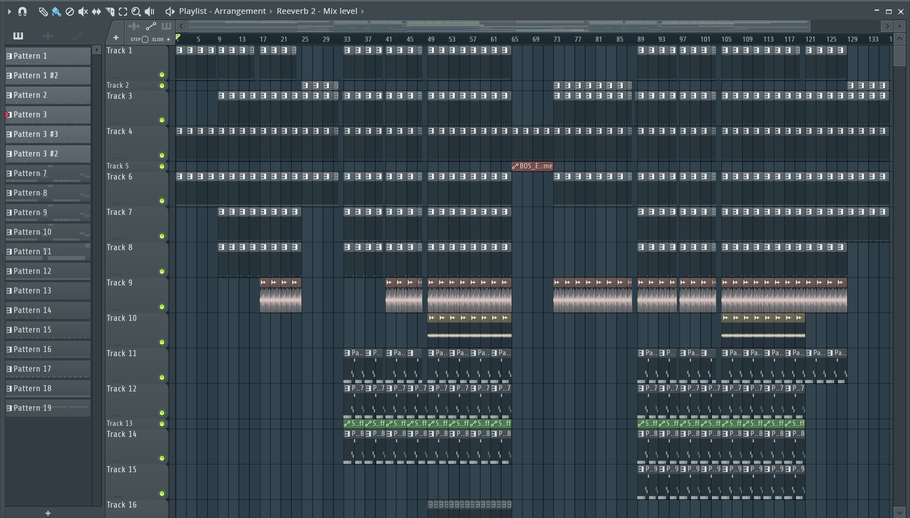Open Track 9 options via three dots

[117, 309]
